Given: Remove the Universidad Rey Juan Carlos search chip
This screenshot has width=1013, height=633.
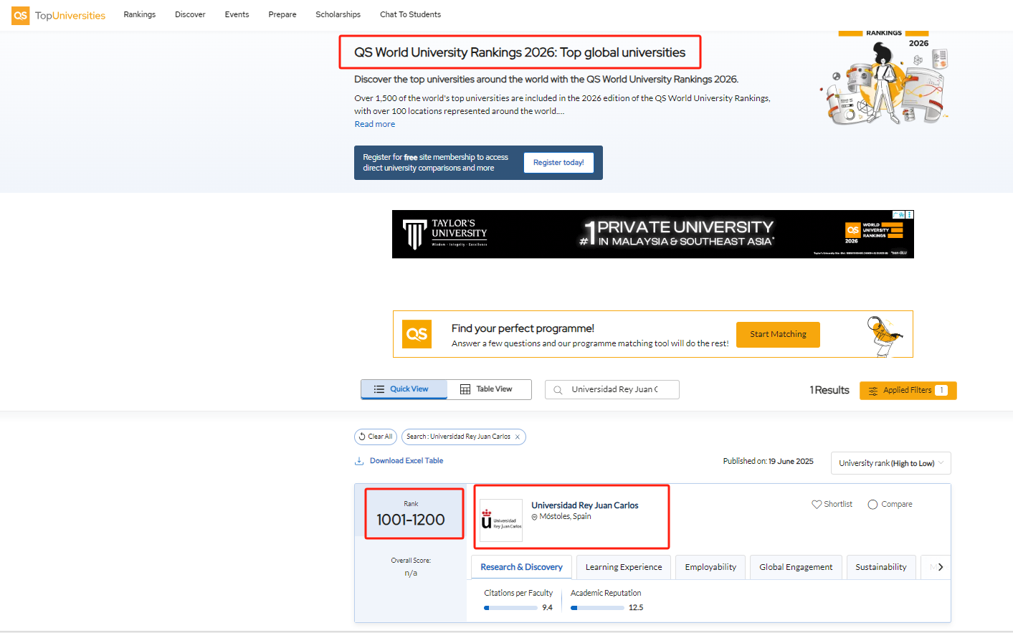Looking at the screenshot, I should point(518,437).
